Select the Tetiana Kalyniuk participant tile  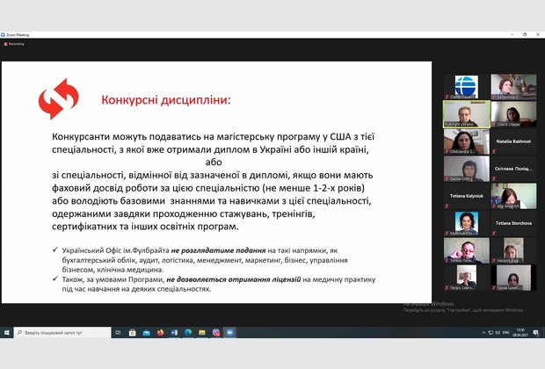point(467,196)
